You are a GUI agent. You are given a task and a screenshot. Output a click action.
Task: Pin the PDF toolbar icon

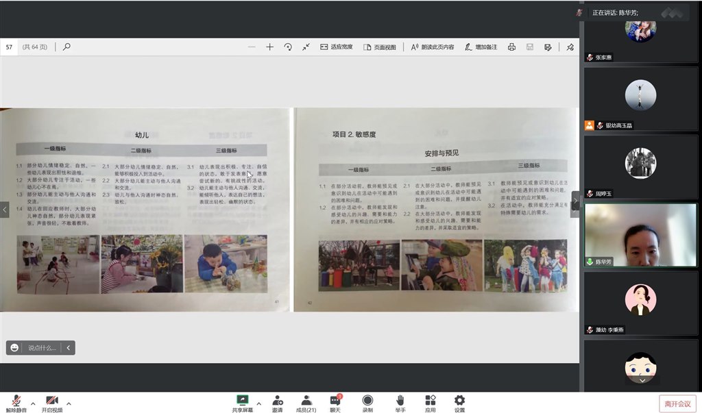[x=570, y=47]
